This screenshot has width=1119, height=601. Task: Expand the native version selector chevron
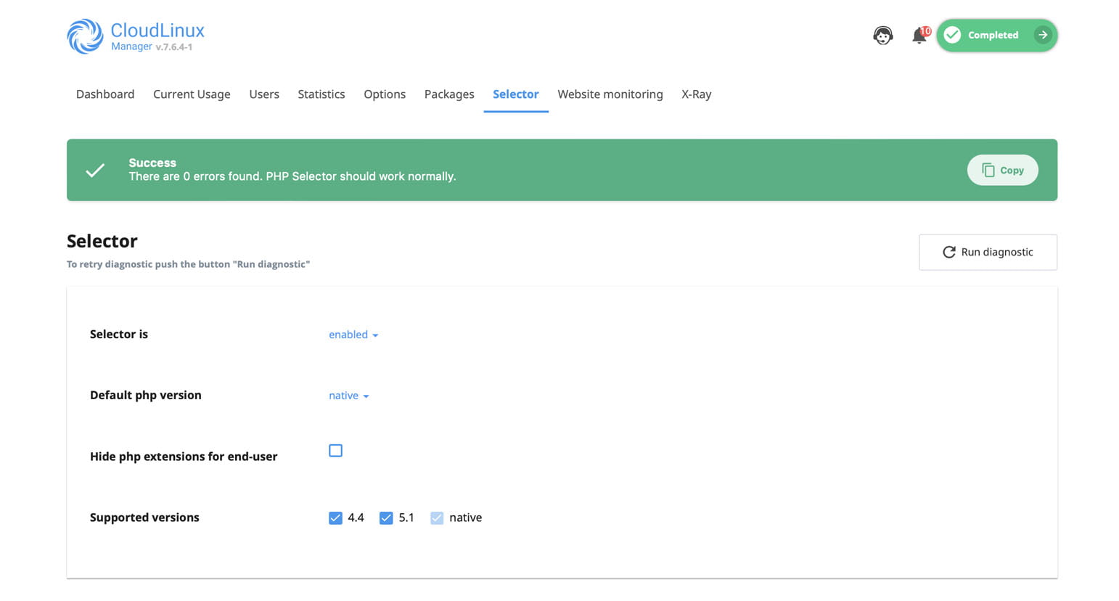(368, 396)
